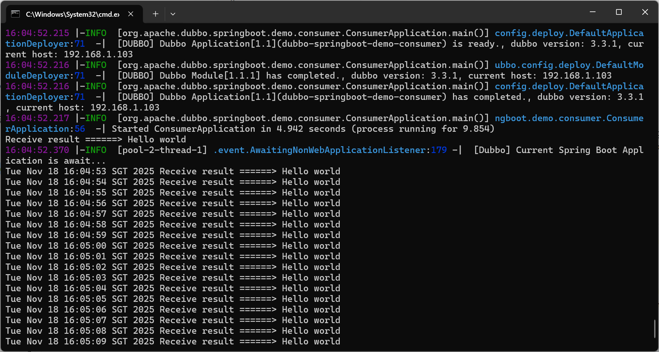
Task: Click the 16:05:09 Receive result line
Action: point(173,341)
